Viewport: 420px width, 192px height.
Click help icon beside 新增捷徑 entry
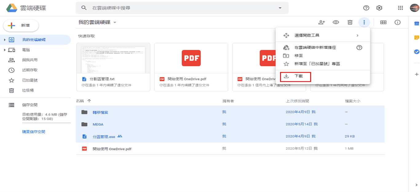pyautogui.click(x=359, y=48)
